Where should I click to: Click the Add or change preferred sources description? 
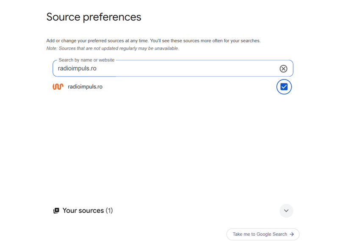pyautogui.click(x=153, y=41)
